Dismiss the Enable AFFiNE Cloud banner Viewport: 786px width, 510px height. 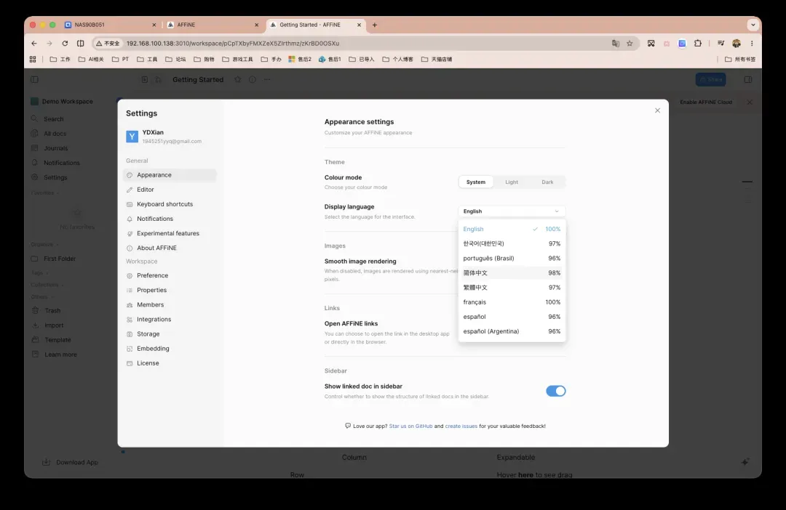click(750, 102)
